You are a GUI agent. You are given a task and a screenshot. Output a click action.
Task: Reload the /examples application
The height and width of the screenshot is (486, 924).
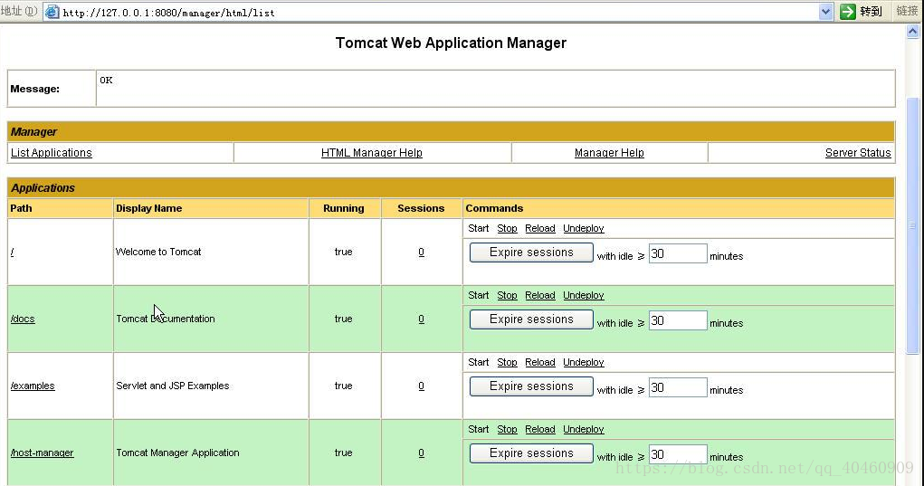[x=539, y=362]
